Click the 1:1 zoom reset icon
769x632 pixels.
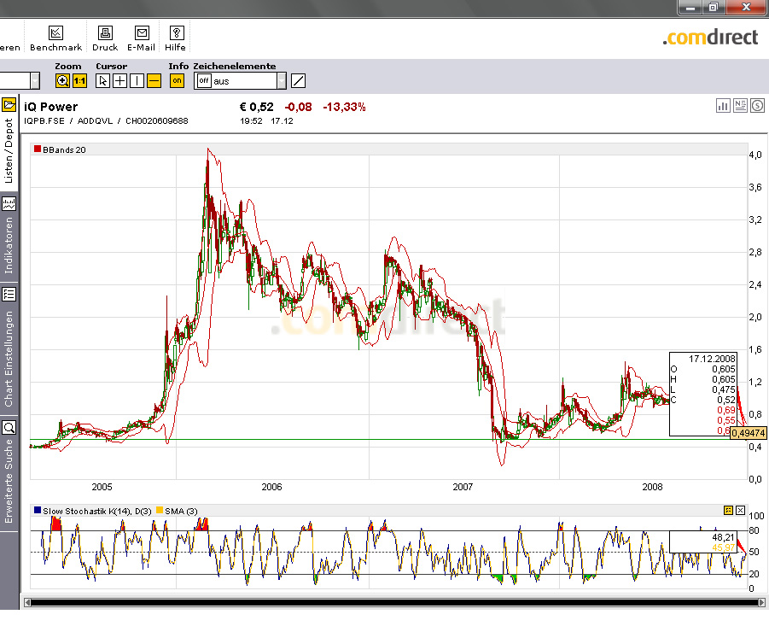[x=80, y=79]
